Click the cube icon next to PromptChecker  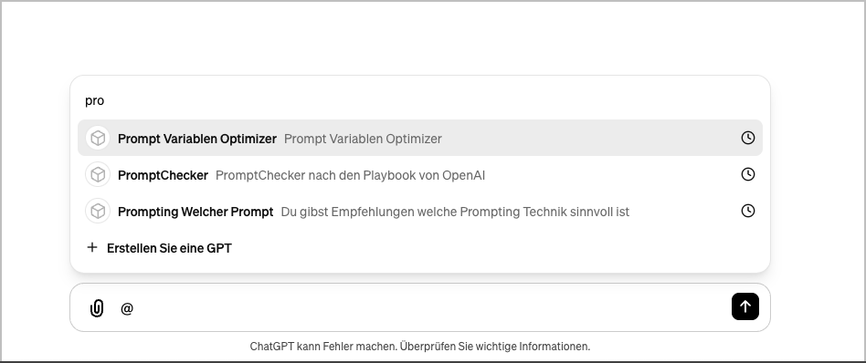[x=98, y=175]
